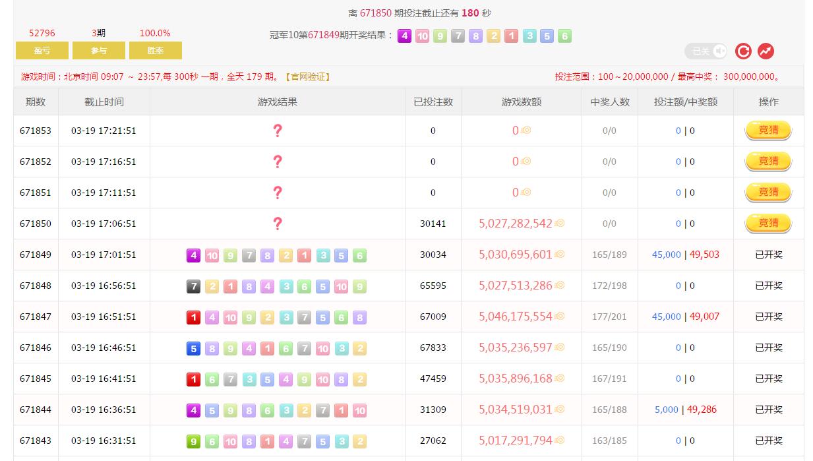Click blue ball 5 in row 671846
Screen dimensions: 813x461
click(193, 348)
